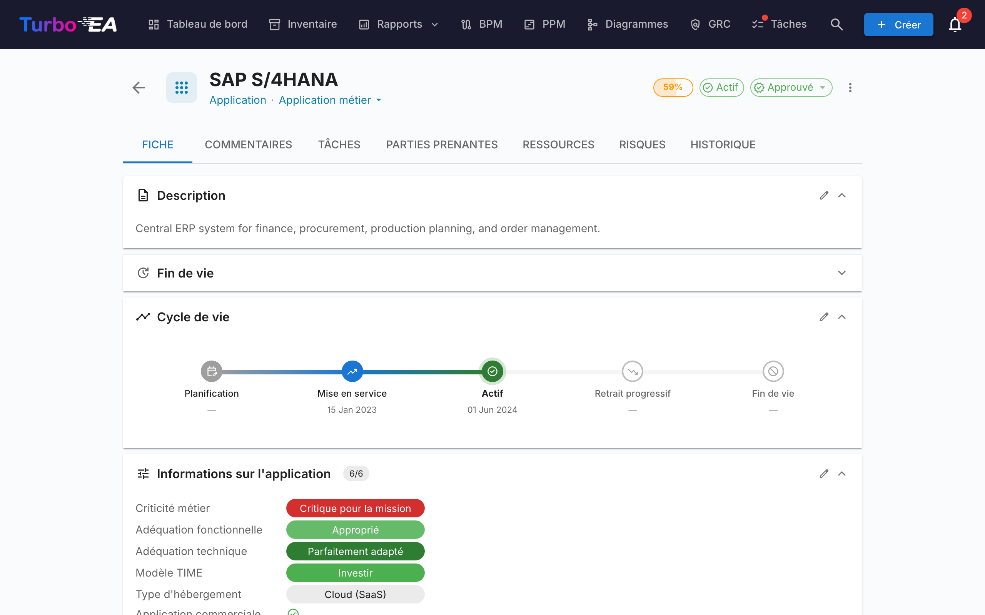Edit Informations sur l'application section
Image resolution: width=985 pixels, height=615 pixels.
pos(824,474)
